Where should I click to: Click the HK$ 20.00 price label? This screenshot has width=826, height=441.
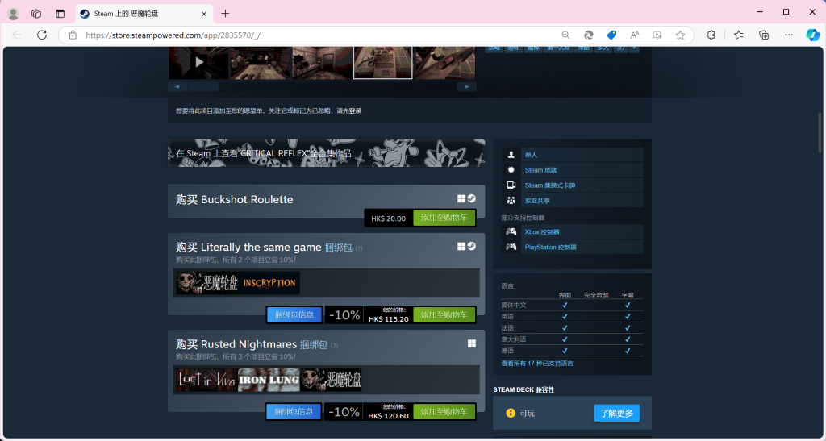point(388,218)
